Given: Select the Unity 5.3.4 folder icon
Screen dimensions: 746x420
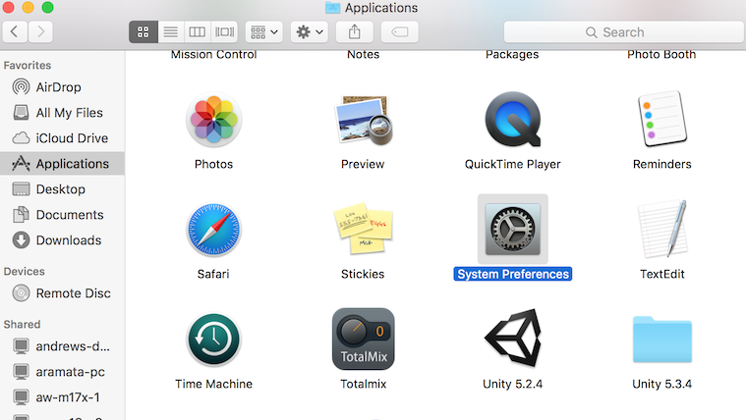Looking at the screenshot, I should click(x=662, y=340).
